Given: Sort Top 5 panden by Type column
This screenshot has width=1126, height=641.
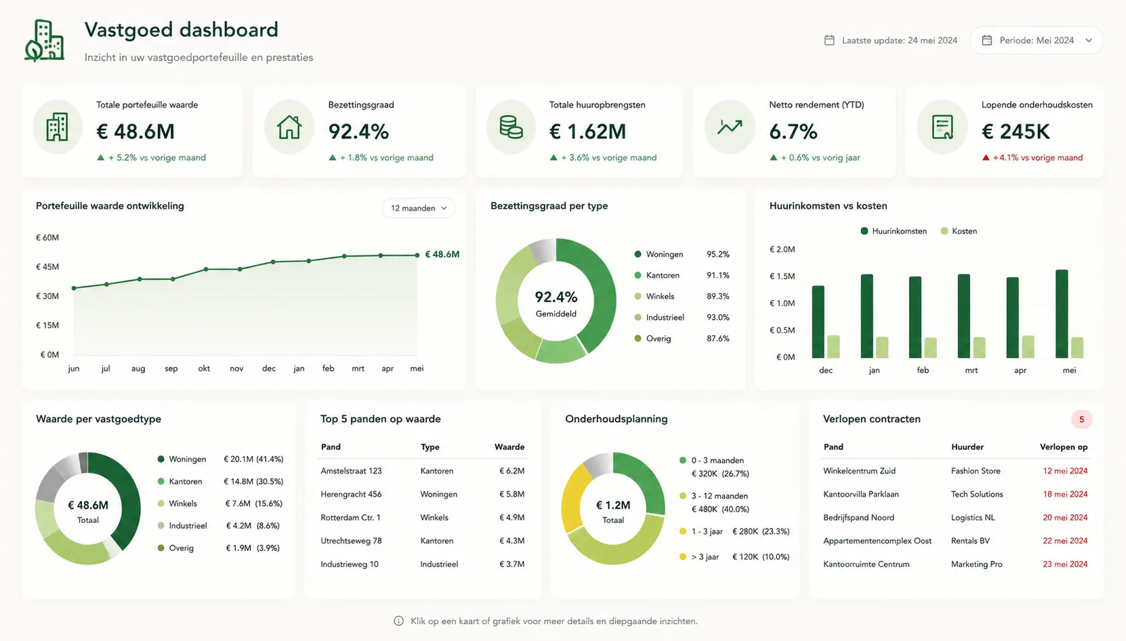Looking at the screenshot, I should point(430,447).
